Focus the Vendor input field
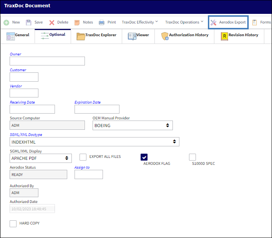 (24, 93)
